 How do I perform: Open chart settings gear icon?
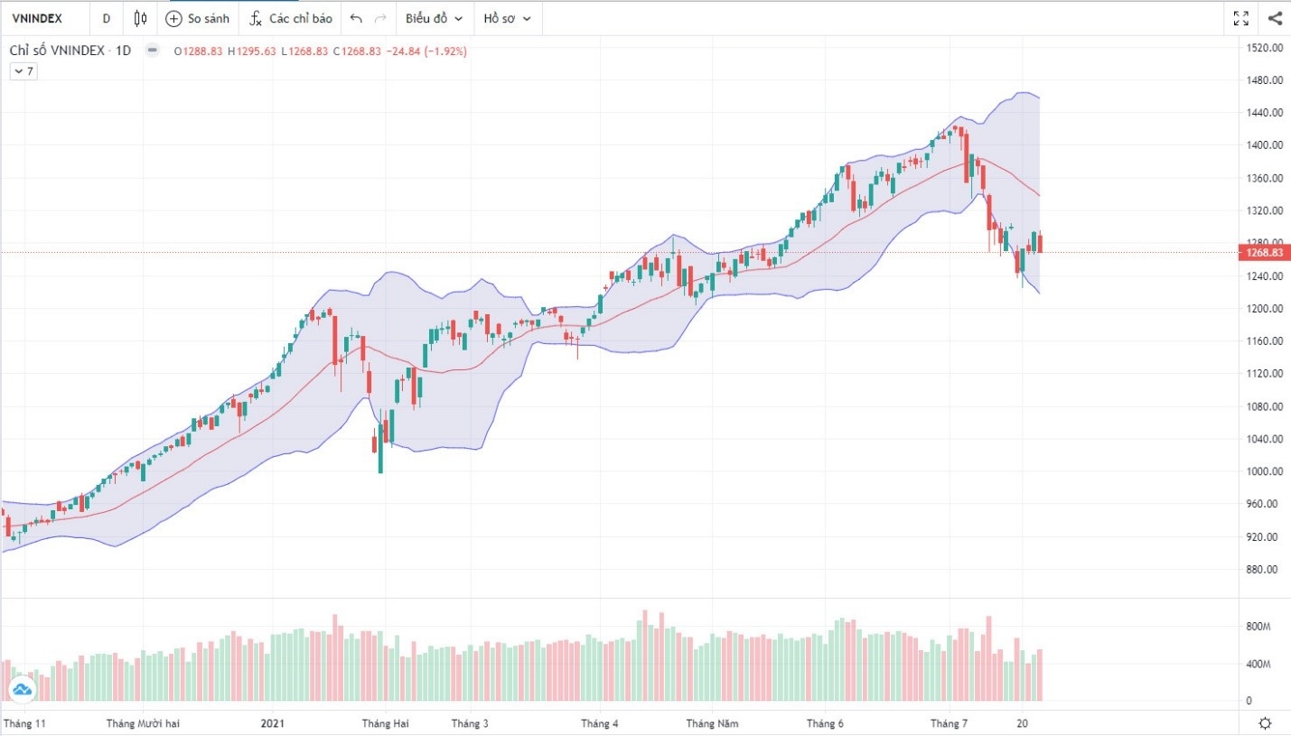(1265, 723)
